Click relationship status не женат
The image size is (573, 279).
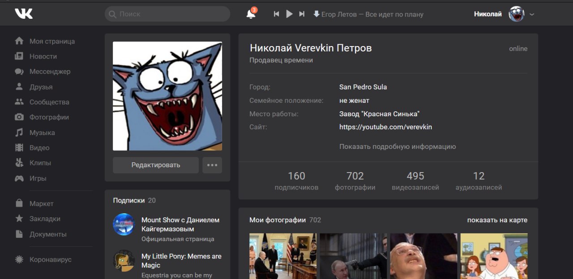354,100
